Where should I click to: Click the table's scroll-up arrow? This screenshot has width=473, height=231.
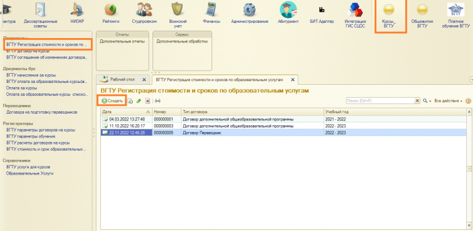(x=469, y=112)
